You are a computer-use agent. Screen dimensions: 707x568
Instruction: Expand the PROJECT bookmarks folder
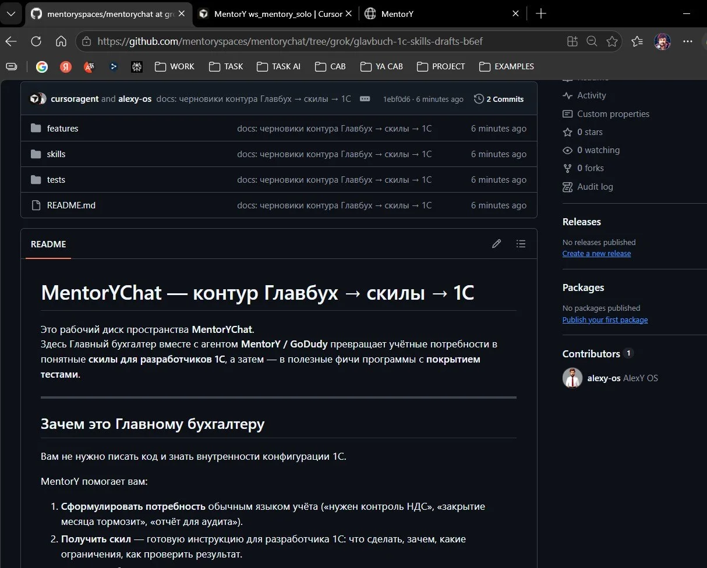440,66
